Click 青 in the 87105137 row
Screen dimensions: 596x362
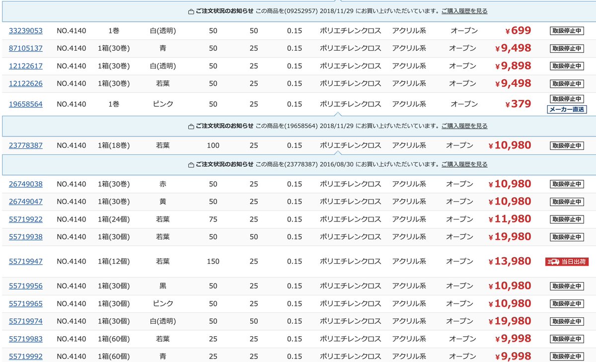(x=163, y=49)
